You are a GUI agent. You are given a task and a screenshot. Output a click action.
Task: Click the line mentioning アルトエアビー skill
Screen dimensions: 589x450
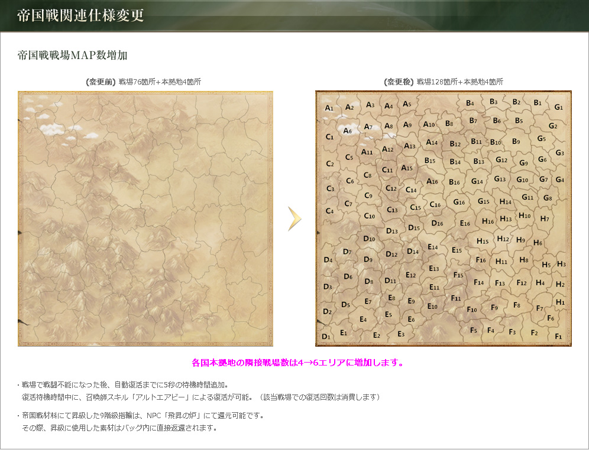[x=200, y=397]
